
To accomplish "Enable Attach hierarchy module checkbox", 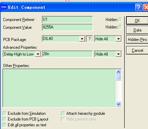I will click(63, 113).
